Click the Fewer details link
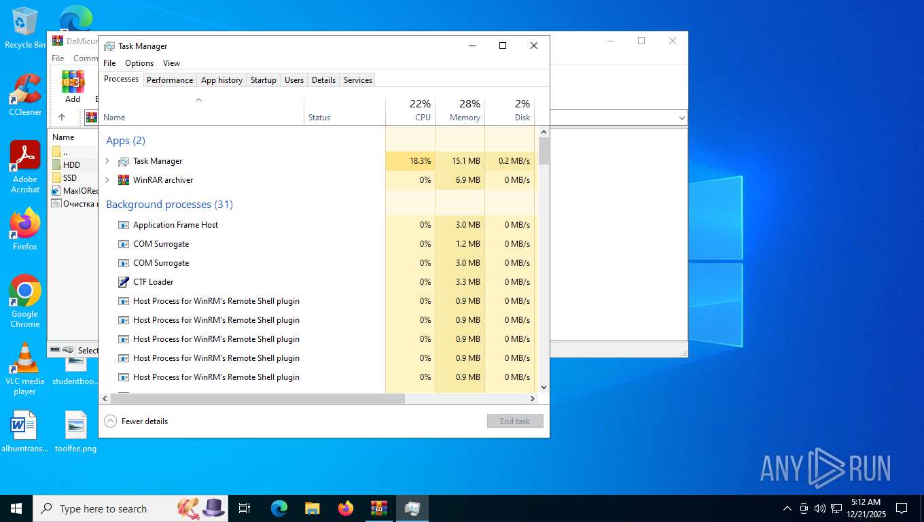 click(145, 421)
